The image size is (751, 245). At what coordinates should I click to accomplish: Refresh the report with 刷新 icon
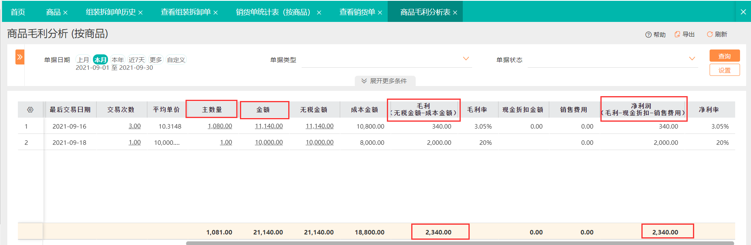click(710, 34)
